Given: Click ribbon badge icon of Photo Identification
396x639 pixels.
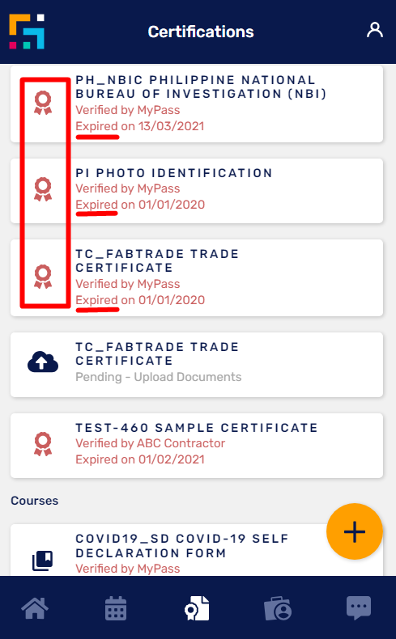Looking at the screenshot, I should [43, 189].
